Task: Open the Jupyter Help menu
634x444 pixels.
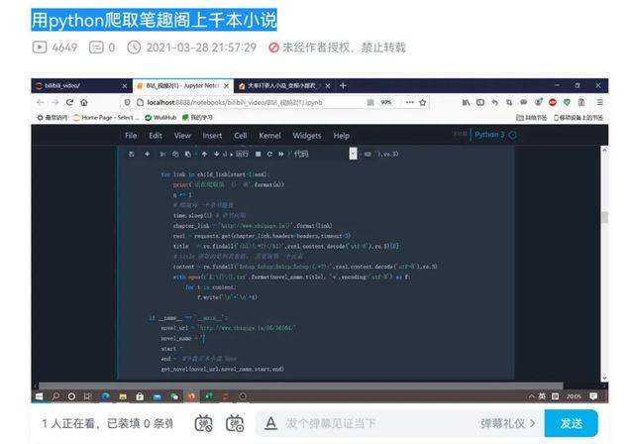Action: tap(341, 136)
